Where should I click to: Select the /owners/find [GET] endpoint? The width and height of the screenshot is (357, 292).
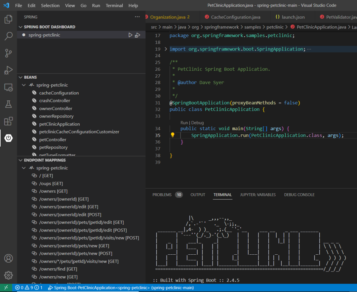coord(58,269)
